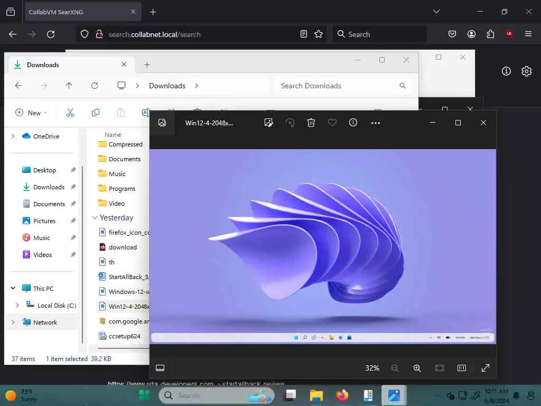541x406 pixels.
Task: Click the Paste icon in File Explorer
Action: pyautogui.click(x=121, y=113)
